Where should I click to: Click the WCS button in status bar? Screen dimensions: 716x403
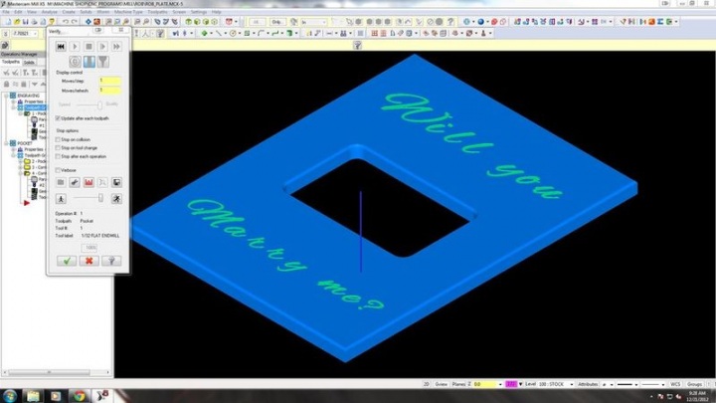[675, 382]
